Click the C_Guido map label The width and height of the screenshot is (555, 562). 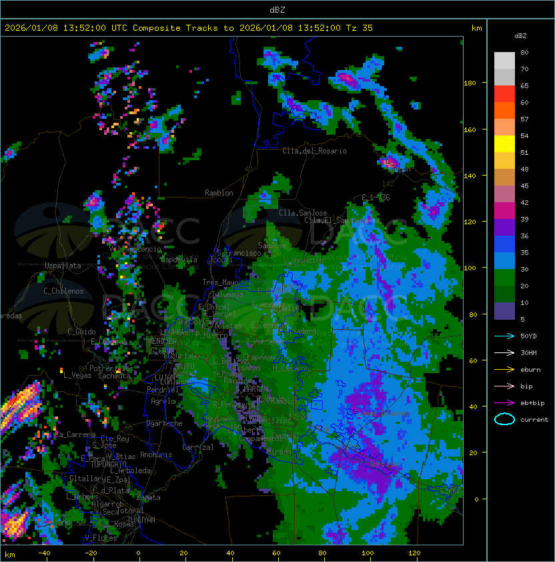tap(81, 332)
